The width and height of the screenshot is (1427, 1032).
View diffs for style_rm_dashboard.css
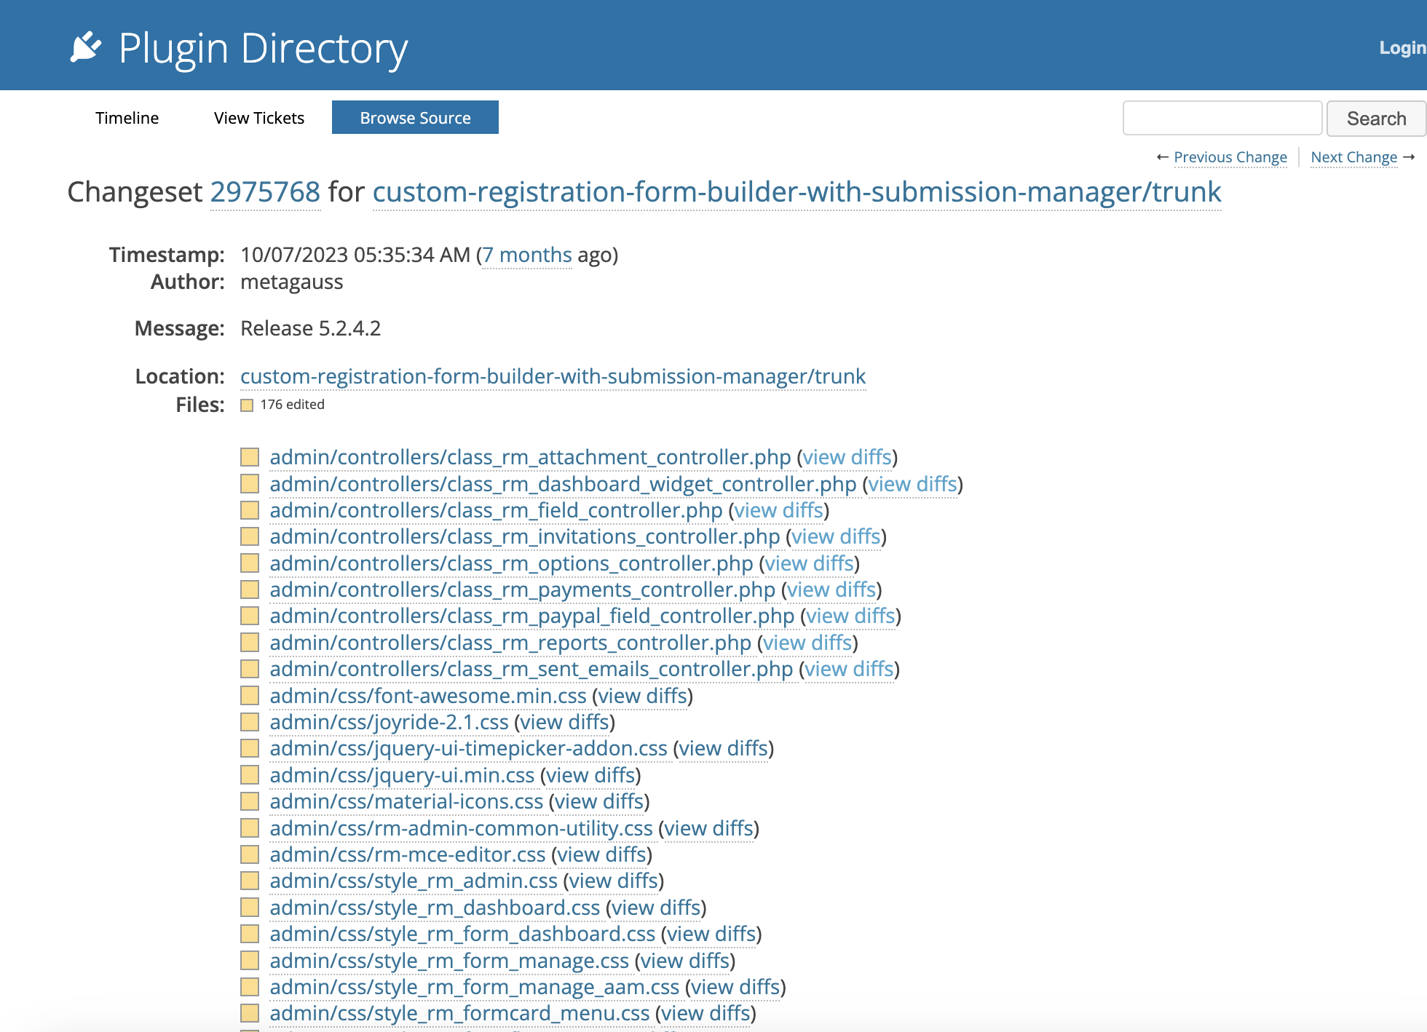click(656, 908)
